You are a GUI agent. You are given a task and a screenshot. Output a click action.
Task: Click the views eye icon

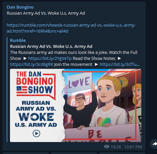point(107,147)
